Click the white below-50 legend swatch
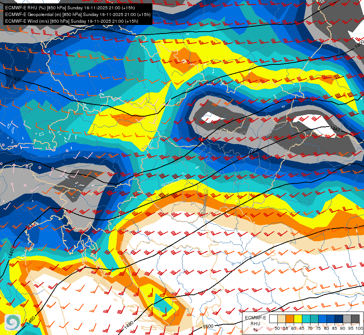 [273, 319]
